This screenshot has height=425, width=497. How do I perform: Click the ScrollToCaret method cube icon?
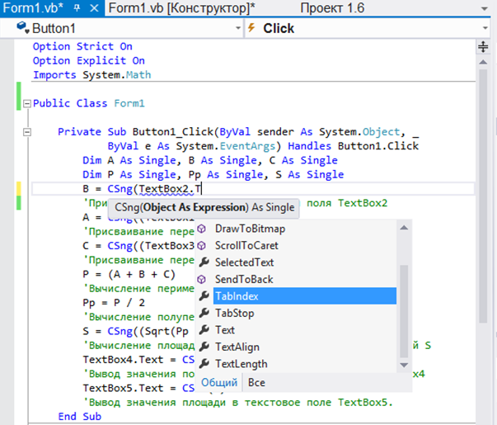tap(202, 245)
